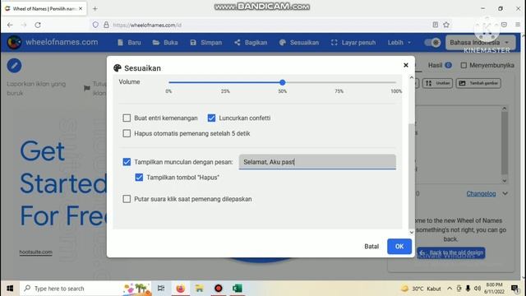Expand the Lebih dropdown menu
The height and width of the screenshot is (296, 526).
(399, 43)
